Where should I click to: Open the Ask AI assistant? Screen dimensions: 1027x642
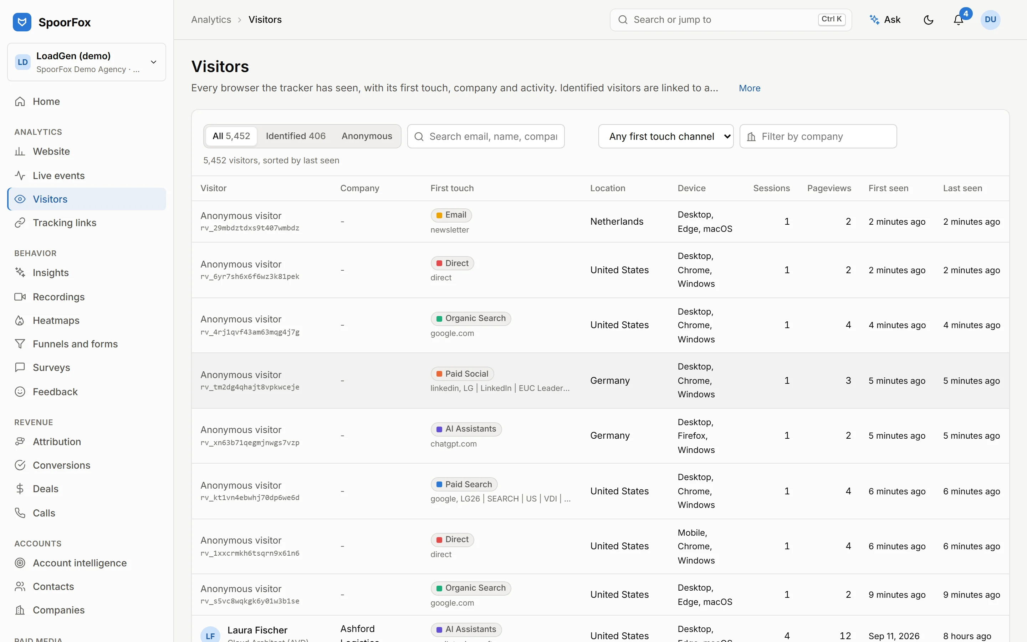tap(885, 20)
